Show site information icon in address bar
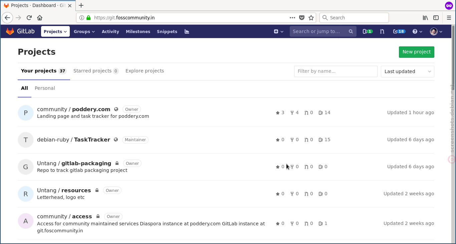 pyautogui.click(x=82, y=18)
